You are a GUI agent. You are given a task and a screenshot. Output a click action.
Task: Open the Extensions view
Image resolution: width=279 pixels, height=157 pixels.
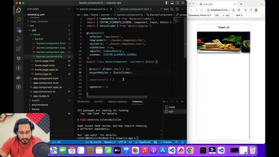[18, 48]
